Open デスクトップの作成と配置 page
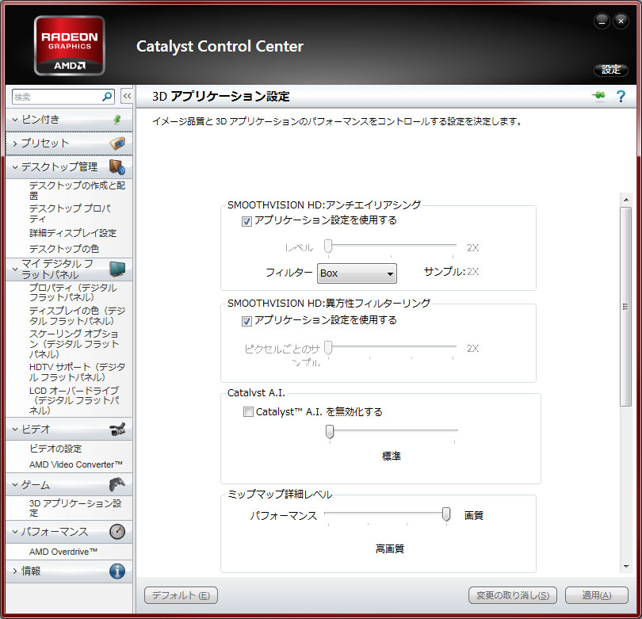 pyautogui.click(x=77, y=190)
